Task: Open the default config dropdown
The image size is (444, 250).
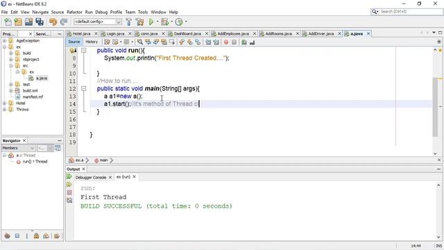Action: (97, 22)
